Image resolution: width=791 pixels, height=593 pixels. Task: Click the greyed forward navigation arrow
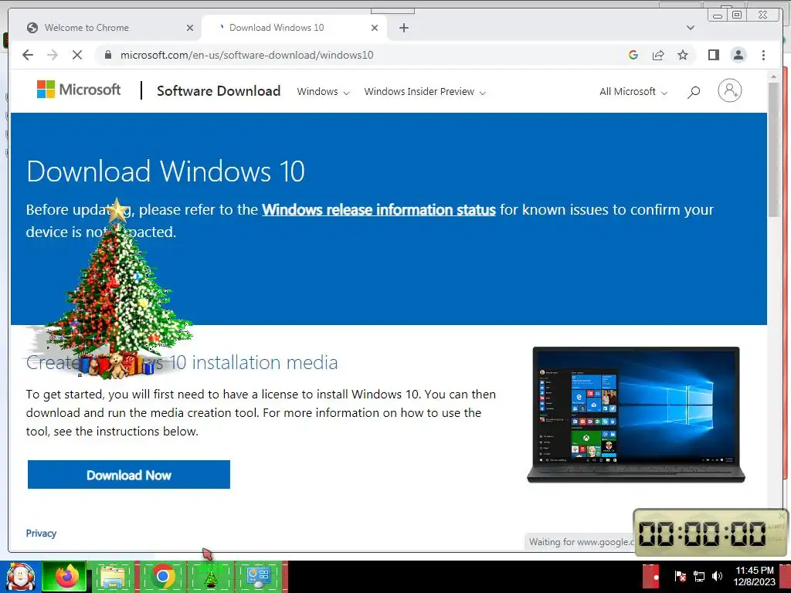[x=53, y=55]
